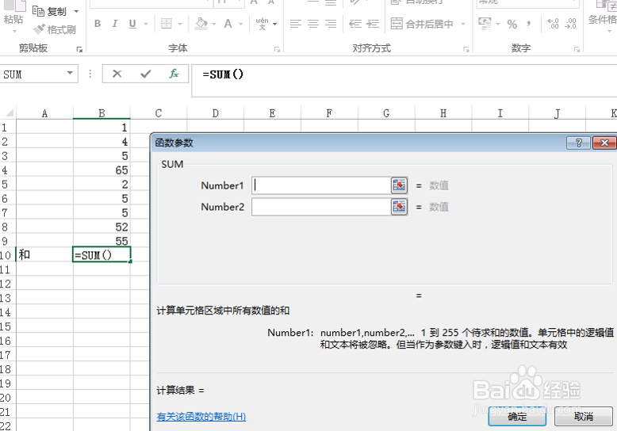The width and height of the screenshot is (617, 431).
Task: Click the select all corner triangle
Action: coord(9,113)
